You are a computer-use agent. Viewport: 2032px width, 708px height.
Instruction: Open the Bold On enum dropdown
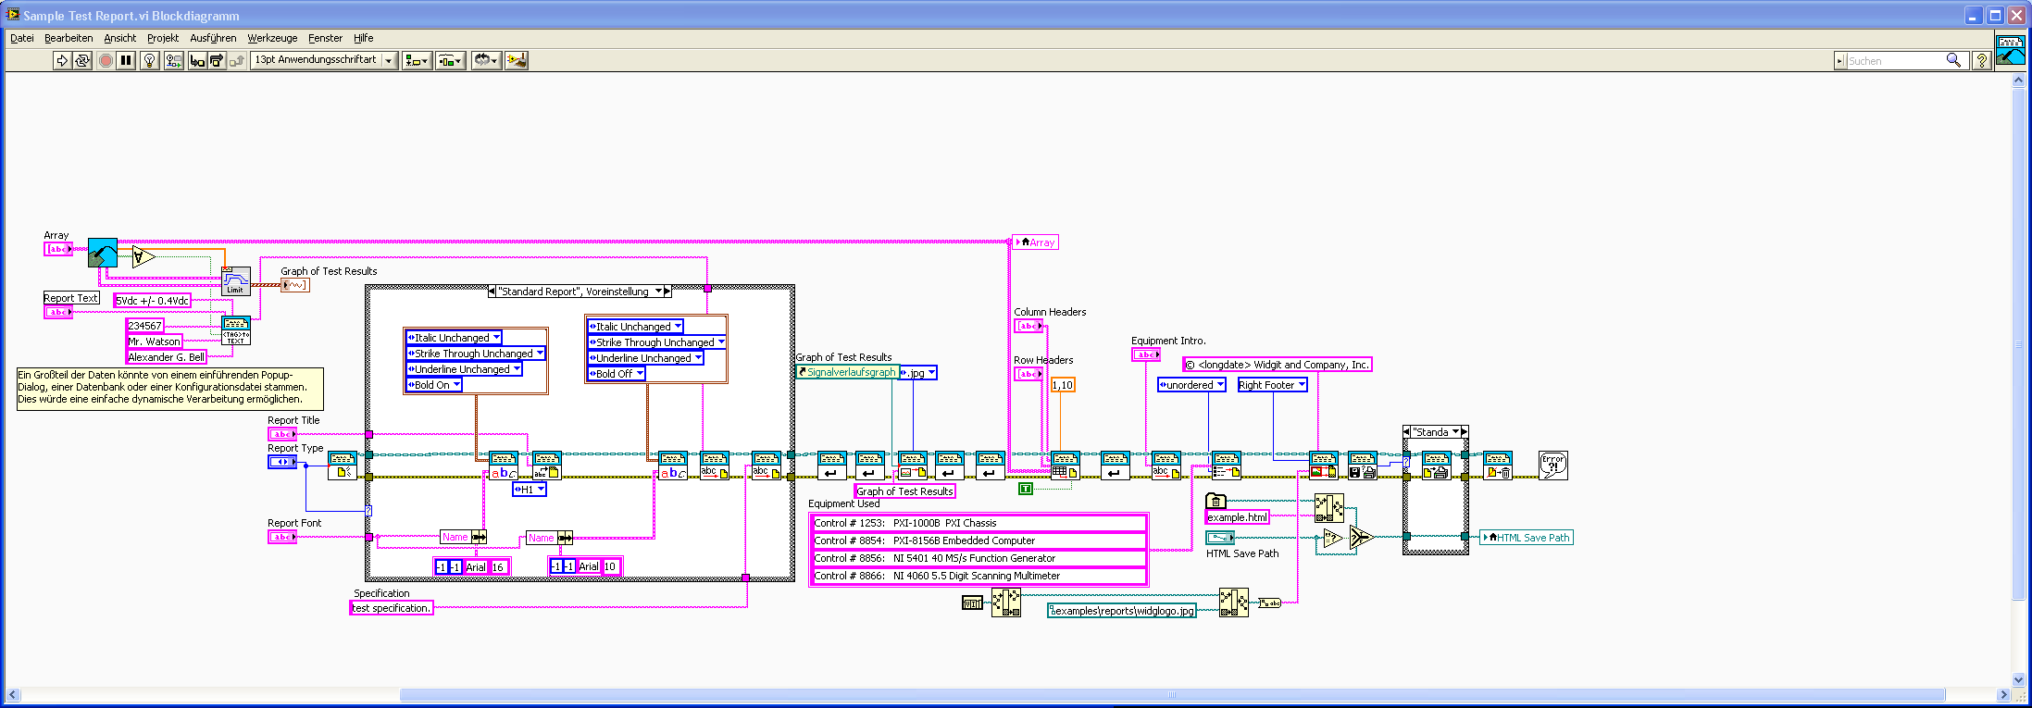click(x=433, y=385)
